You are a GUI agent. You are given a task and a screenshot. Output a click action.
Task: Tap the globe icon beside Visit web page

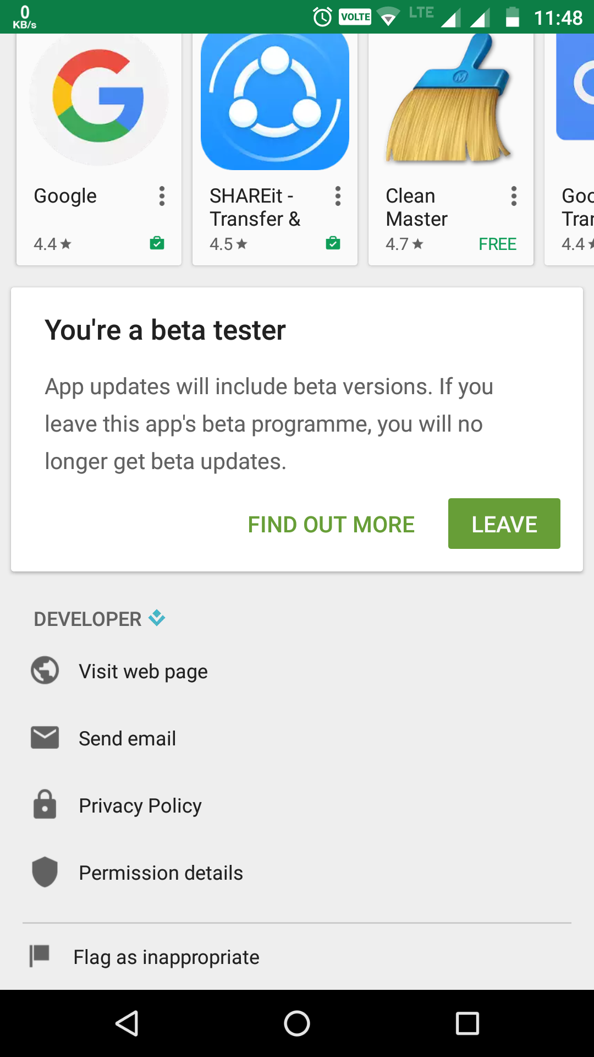[x=45, y=671]
